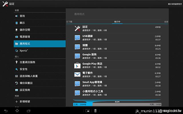Tap the 小應用程式小工具 icon
Viewport: 183px width, 114px height.
click(x=77, y=93)
